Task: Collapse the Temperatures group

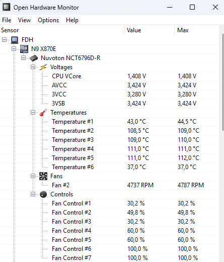Action: (x=33, y=113)
